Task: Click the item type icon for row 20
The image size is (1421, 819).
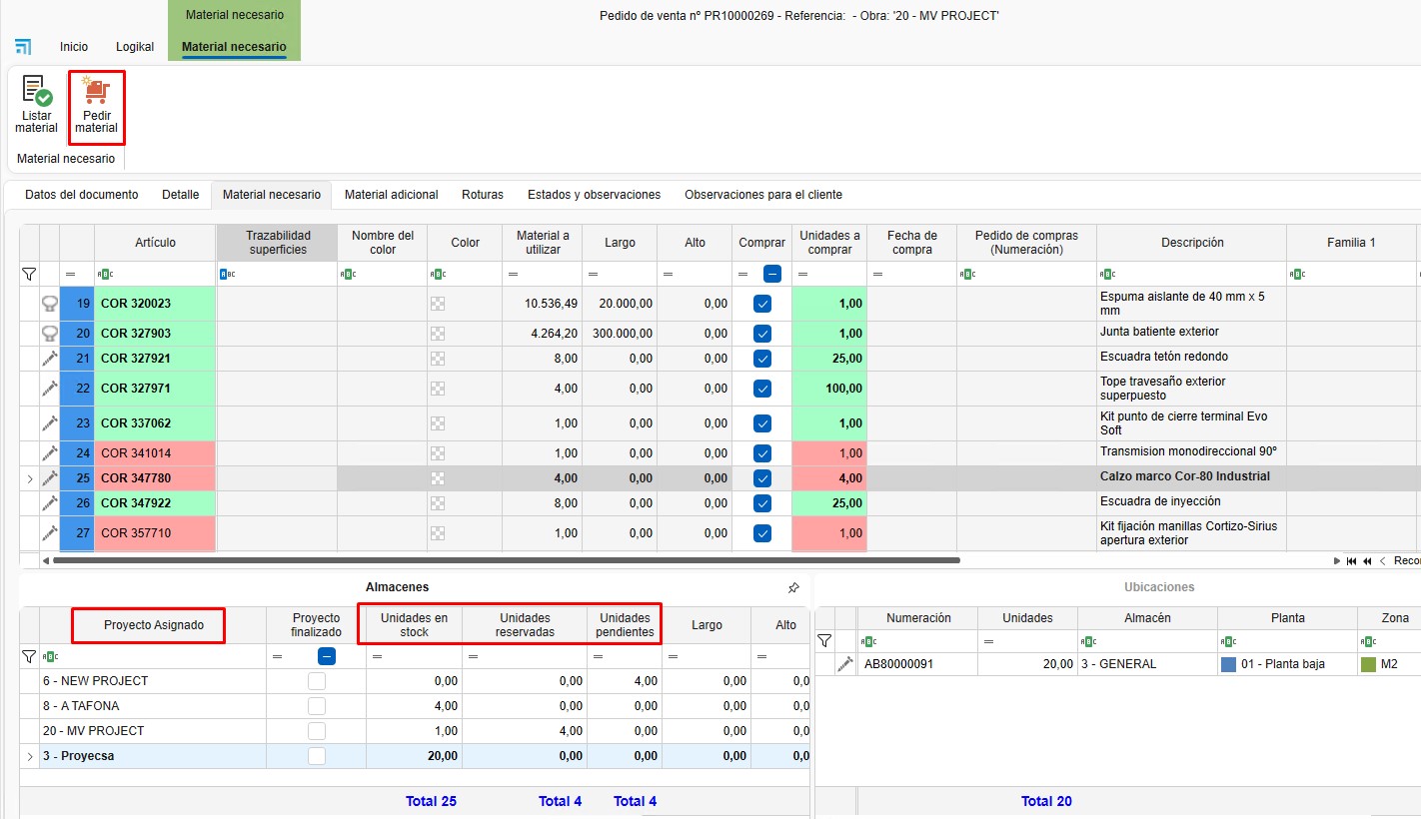Action: pos(49,334)
